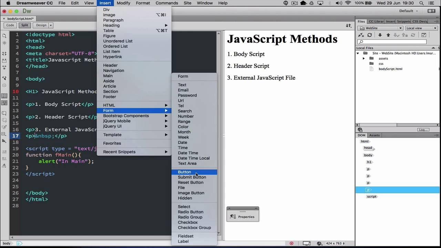The image size is (441, 248).
Task: Click the Apply Comment icon
Action: point(4,113)
